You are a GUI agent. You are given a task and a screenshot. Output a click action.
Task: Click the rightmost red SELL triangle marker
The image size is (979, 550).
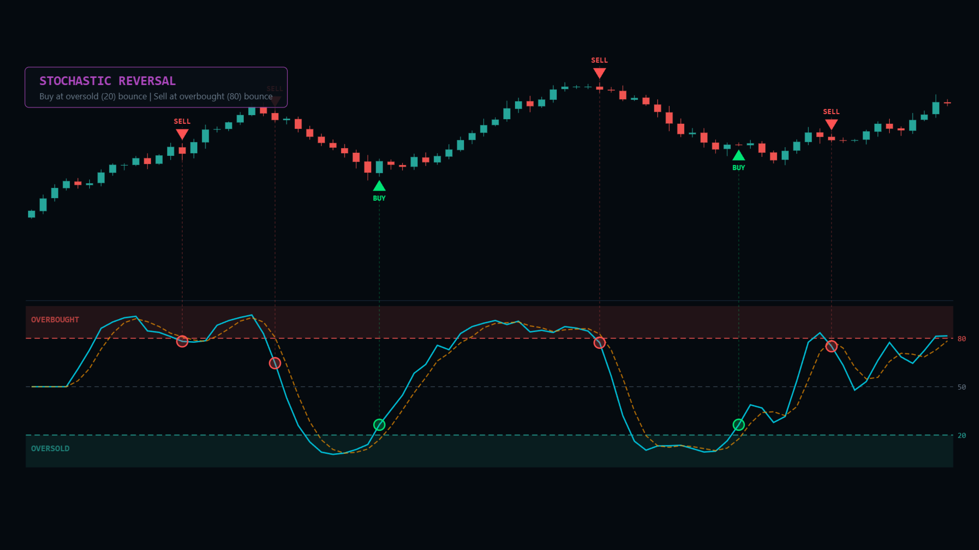coord(831,124)
